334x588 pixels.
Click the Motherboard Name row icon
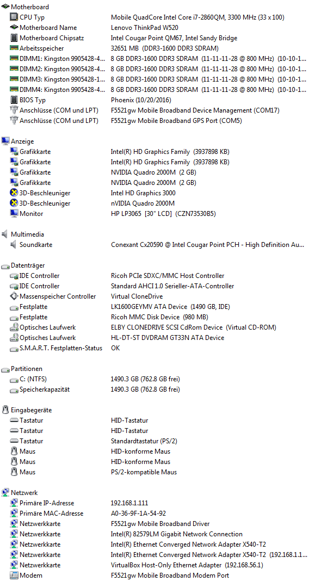pos(14,27)
